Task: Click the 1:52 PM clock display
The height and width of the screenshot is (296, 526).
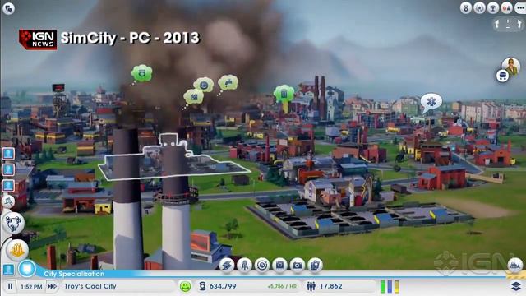Action: tap(31, 287)
